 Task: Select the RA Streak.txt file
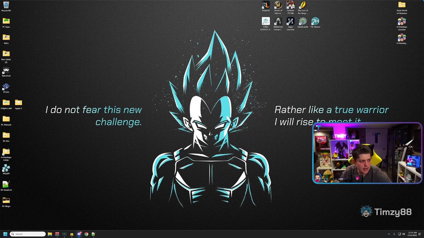point(6,185)
